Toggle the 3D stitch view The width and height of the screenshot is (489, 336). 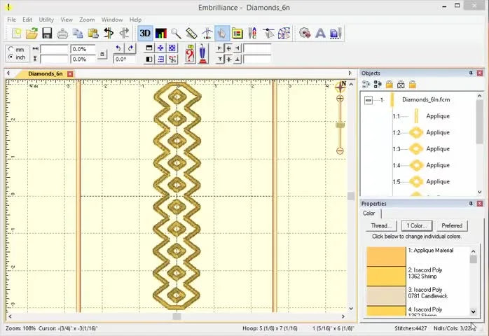[x=145, y=33]
